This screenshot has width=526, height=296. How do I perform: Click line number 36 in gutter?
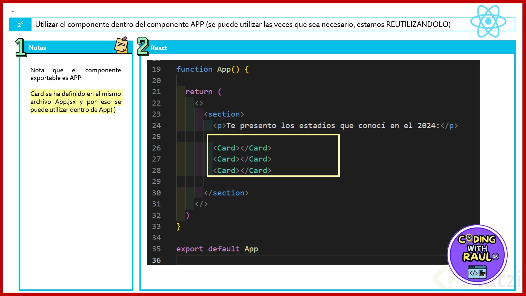[x=156, y=260]
